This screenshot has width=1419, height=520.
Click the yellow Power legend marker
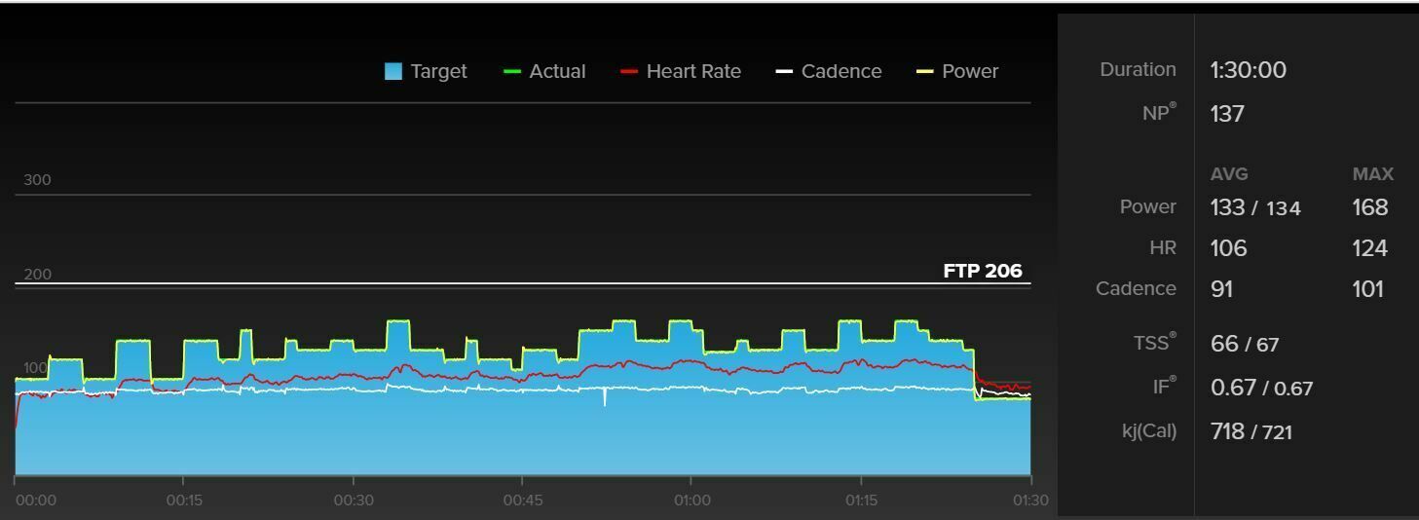(926, 71)
